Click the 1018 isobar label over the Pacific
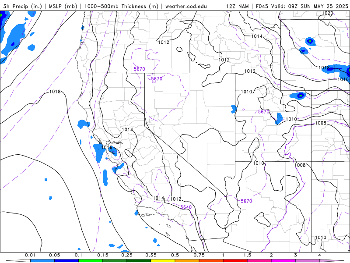The height and width of the screenshot is (263, 350). pos(55,92)
